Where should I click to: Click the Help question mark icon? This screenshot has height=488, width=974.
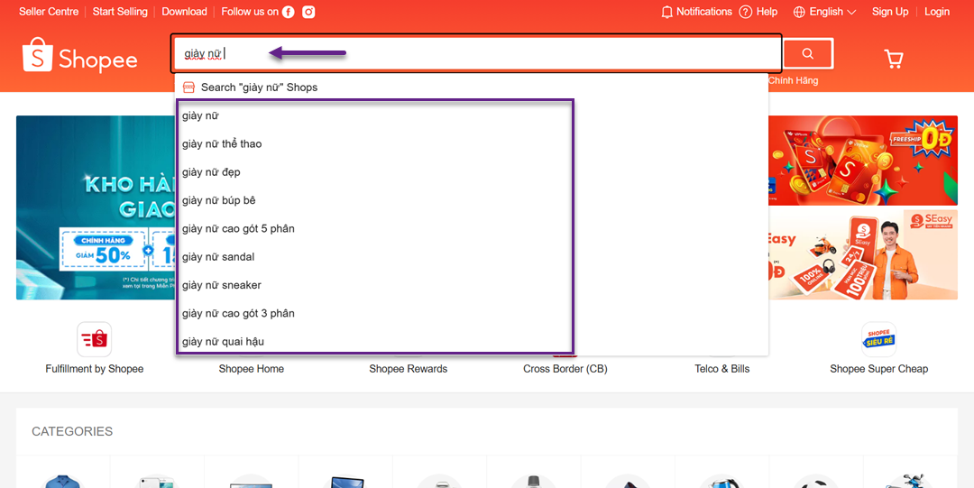[x=746, y=12]
